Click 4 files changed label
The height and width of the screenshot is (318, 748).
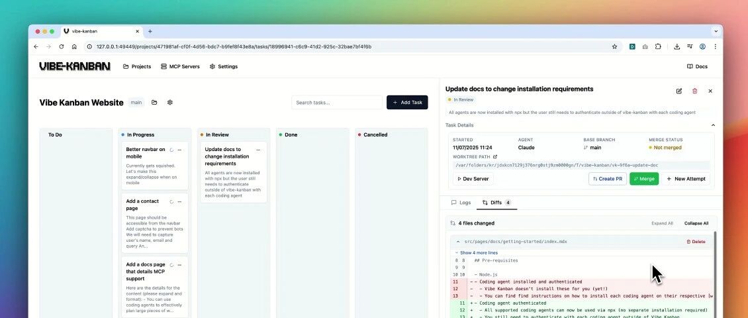[x=476, y=223]
